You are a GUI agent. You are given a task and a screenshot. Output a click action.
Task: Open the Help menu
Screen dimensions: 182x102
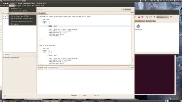[43, 6]
